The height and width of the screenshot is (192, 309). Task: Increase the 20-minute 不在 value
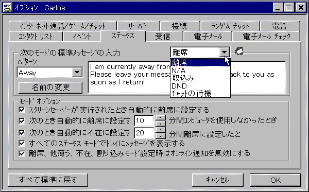[161, 130]
